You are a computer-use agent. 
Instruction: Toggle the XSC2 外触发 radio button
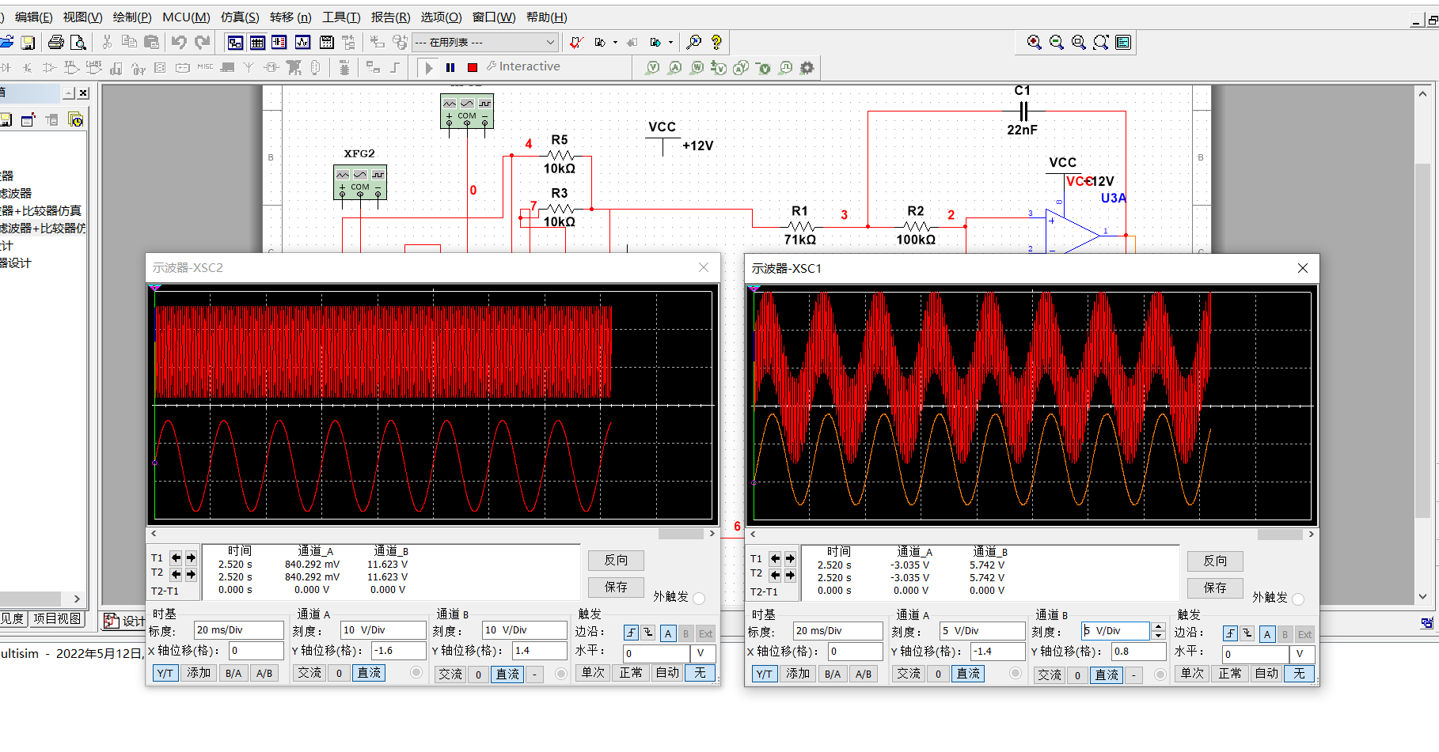pos(699,598)
